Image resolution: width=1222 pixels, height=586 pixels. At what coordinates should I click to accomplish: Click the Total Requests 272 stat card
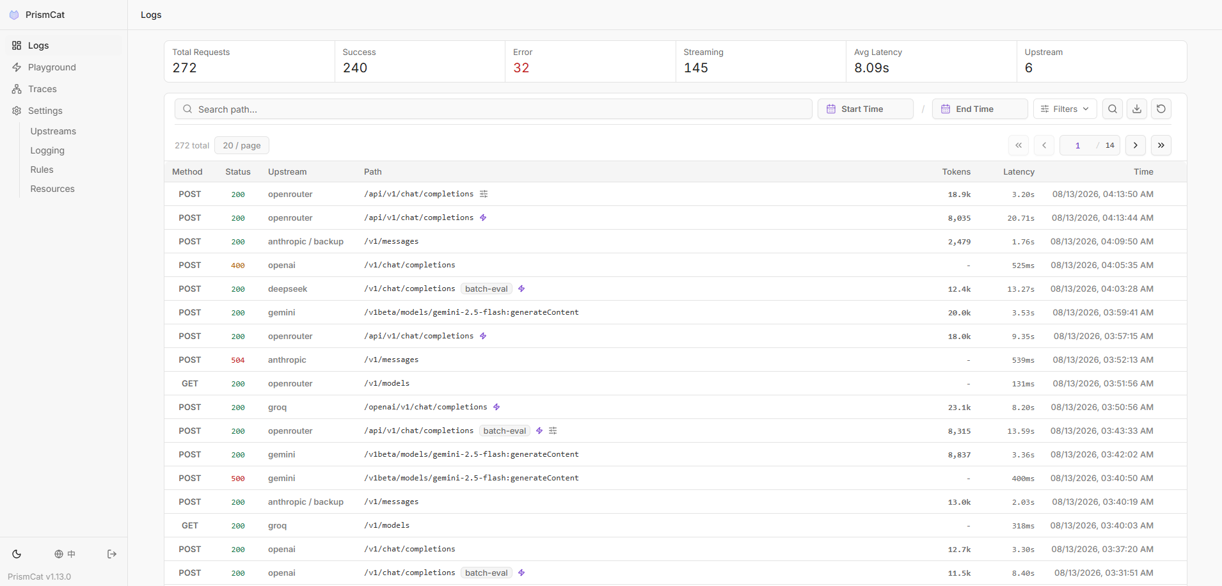250,61
